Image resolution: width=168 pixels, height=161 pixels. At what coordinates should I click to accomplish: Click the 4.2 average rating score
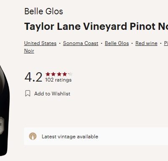[33, 77]
